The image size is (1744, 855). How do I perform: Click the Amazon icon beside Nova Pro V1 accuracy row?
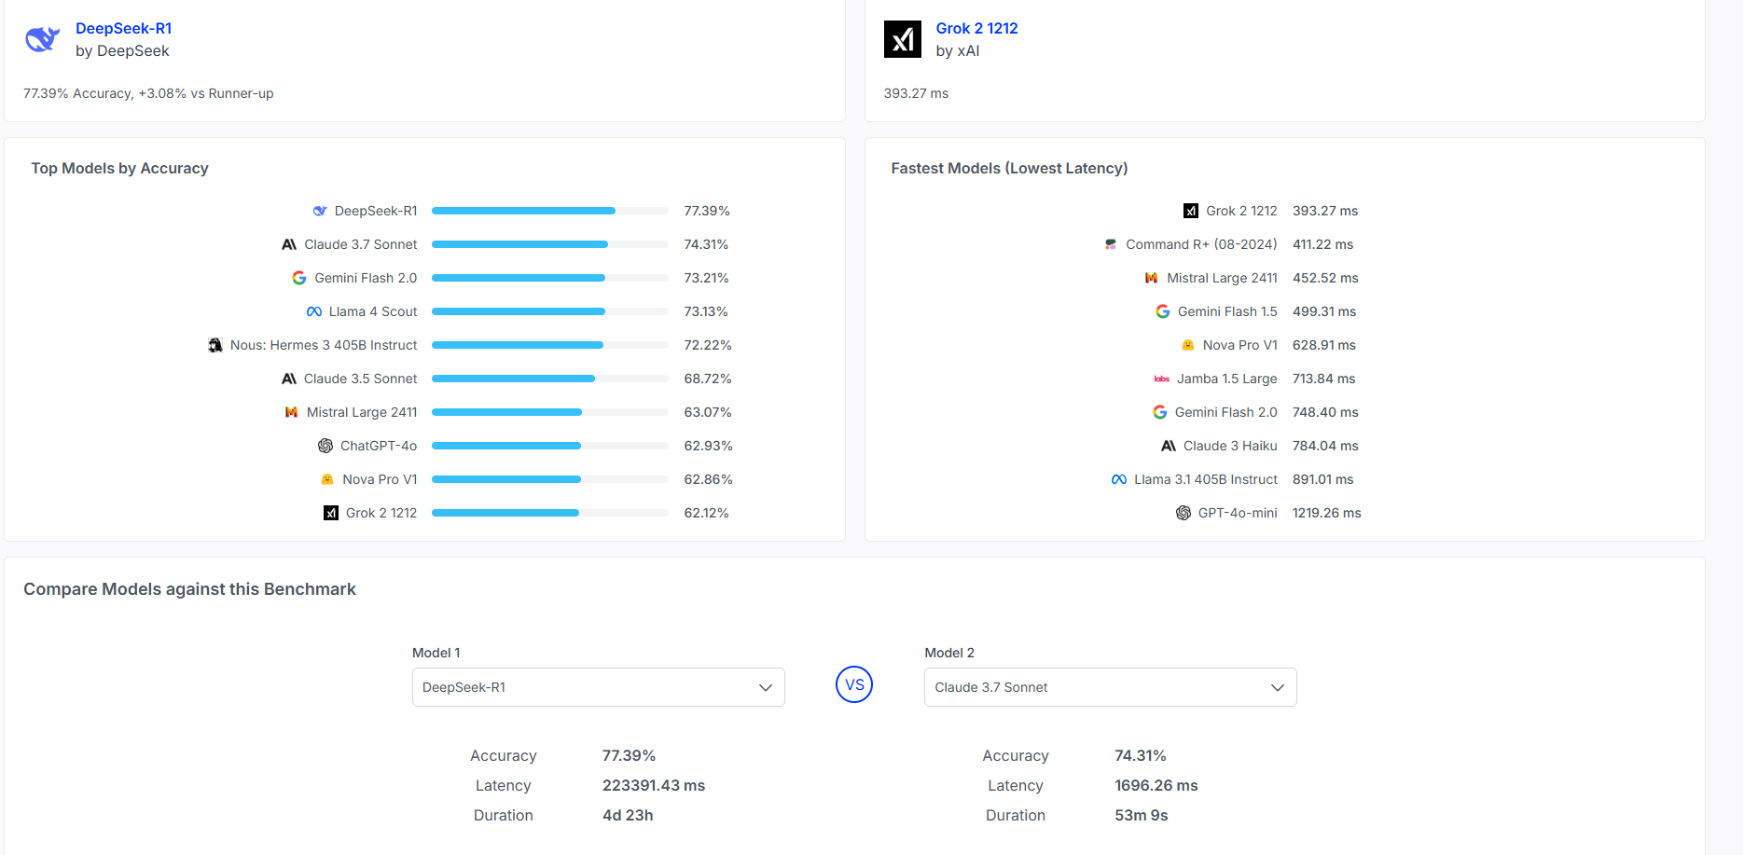coord(327,479)
